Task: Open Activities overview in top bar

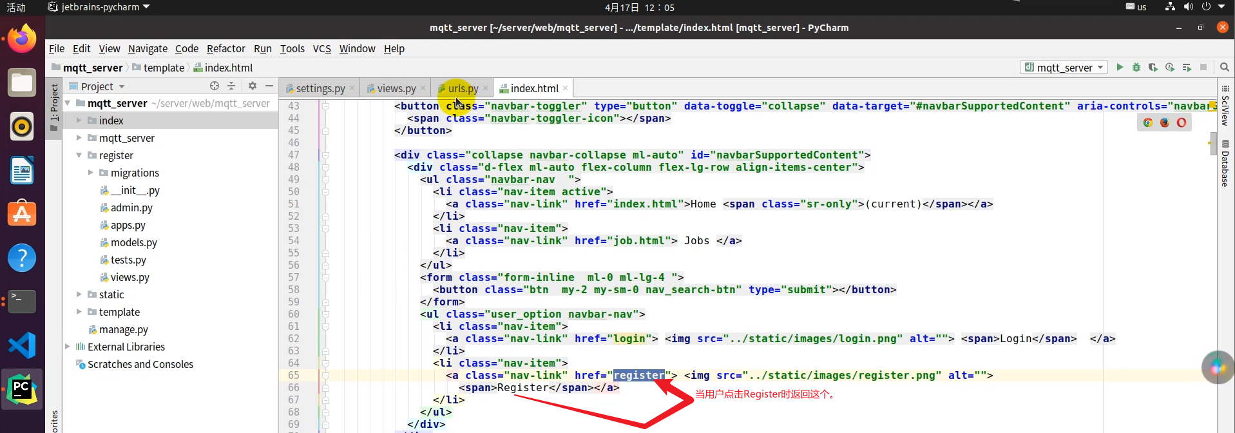Action: click(x=16, y=7)
